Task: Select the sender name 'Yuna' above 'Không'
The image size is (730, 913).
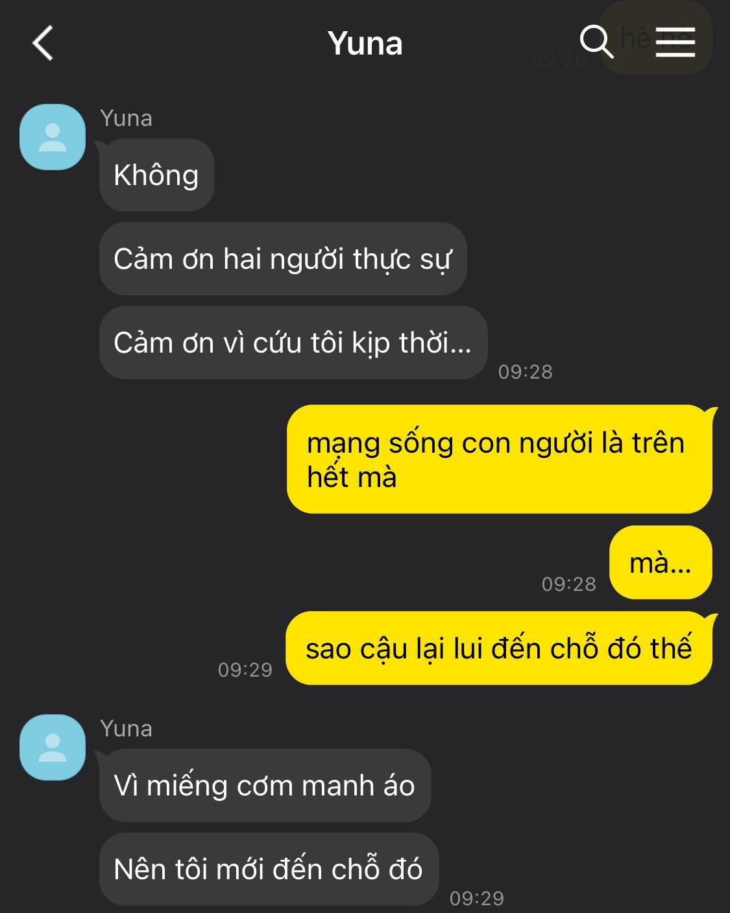Action: 127,118
